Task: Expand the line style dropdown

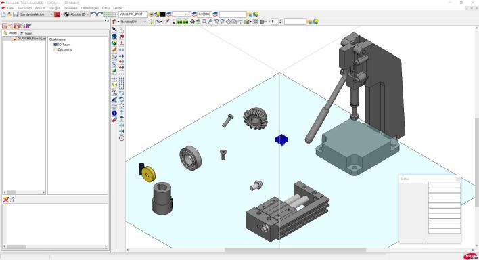Action: pos(181,14)
